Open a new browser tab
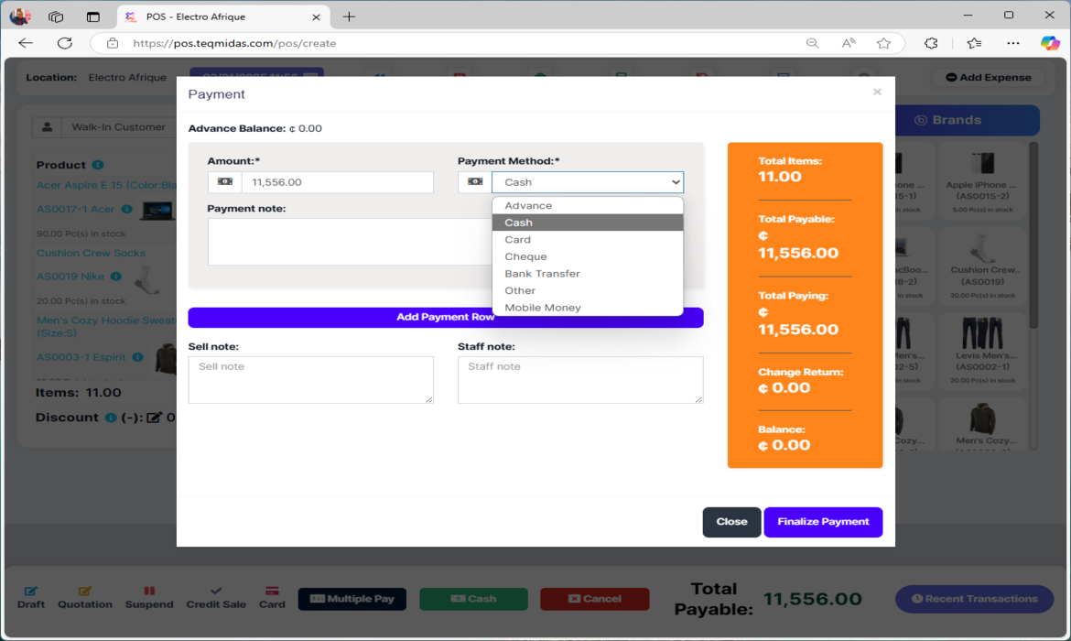 coord(349,16)
